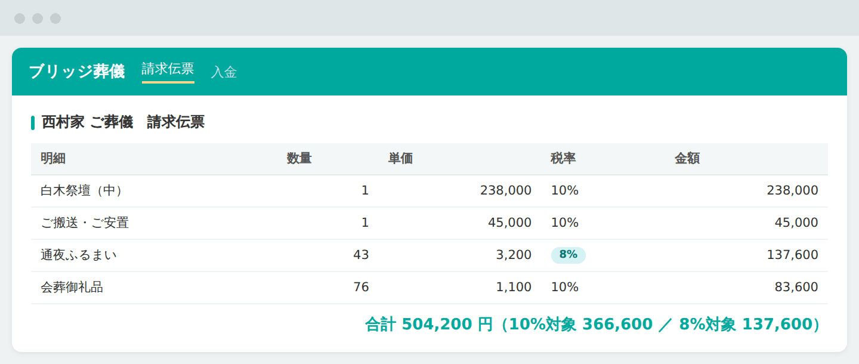Click the 金額 137,600 cell for 通夜ふるまい
This screenshot has height=364, width=859.
click(793, 255)
